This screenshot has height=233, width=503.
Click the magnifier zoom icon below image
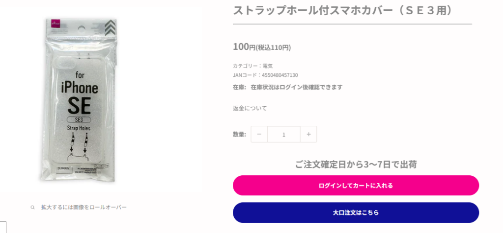(x=33, y=208)
